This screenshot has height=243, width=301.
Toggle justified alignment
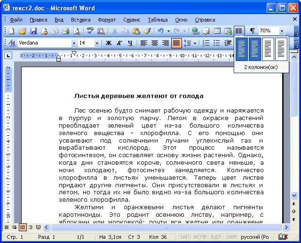(176, 43)
